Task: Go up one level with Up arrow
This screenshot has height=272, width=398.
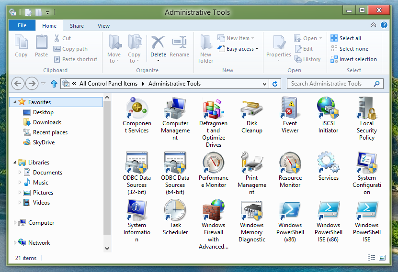Action: pos(54,84)
